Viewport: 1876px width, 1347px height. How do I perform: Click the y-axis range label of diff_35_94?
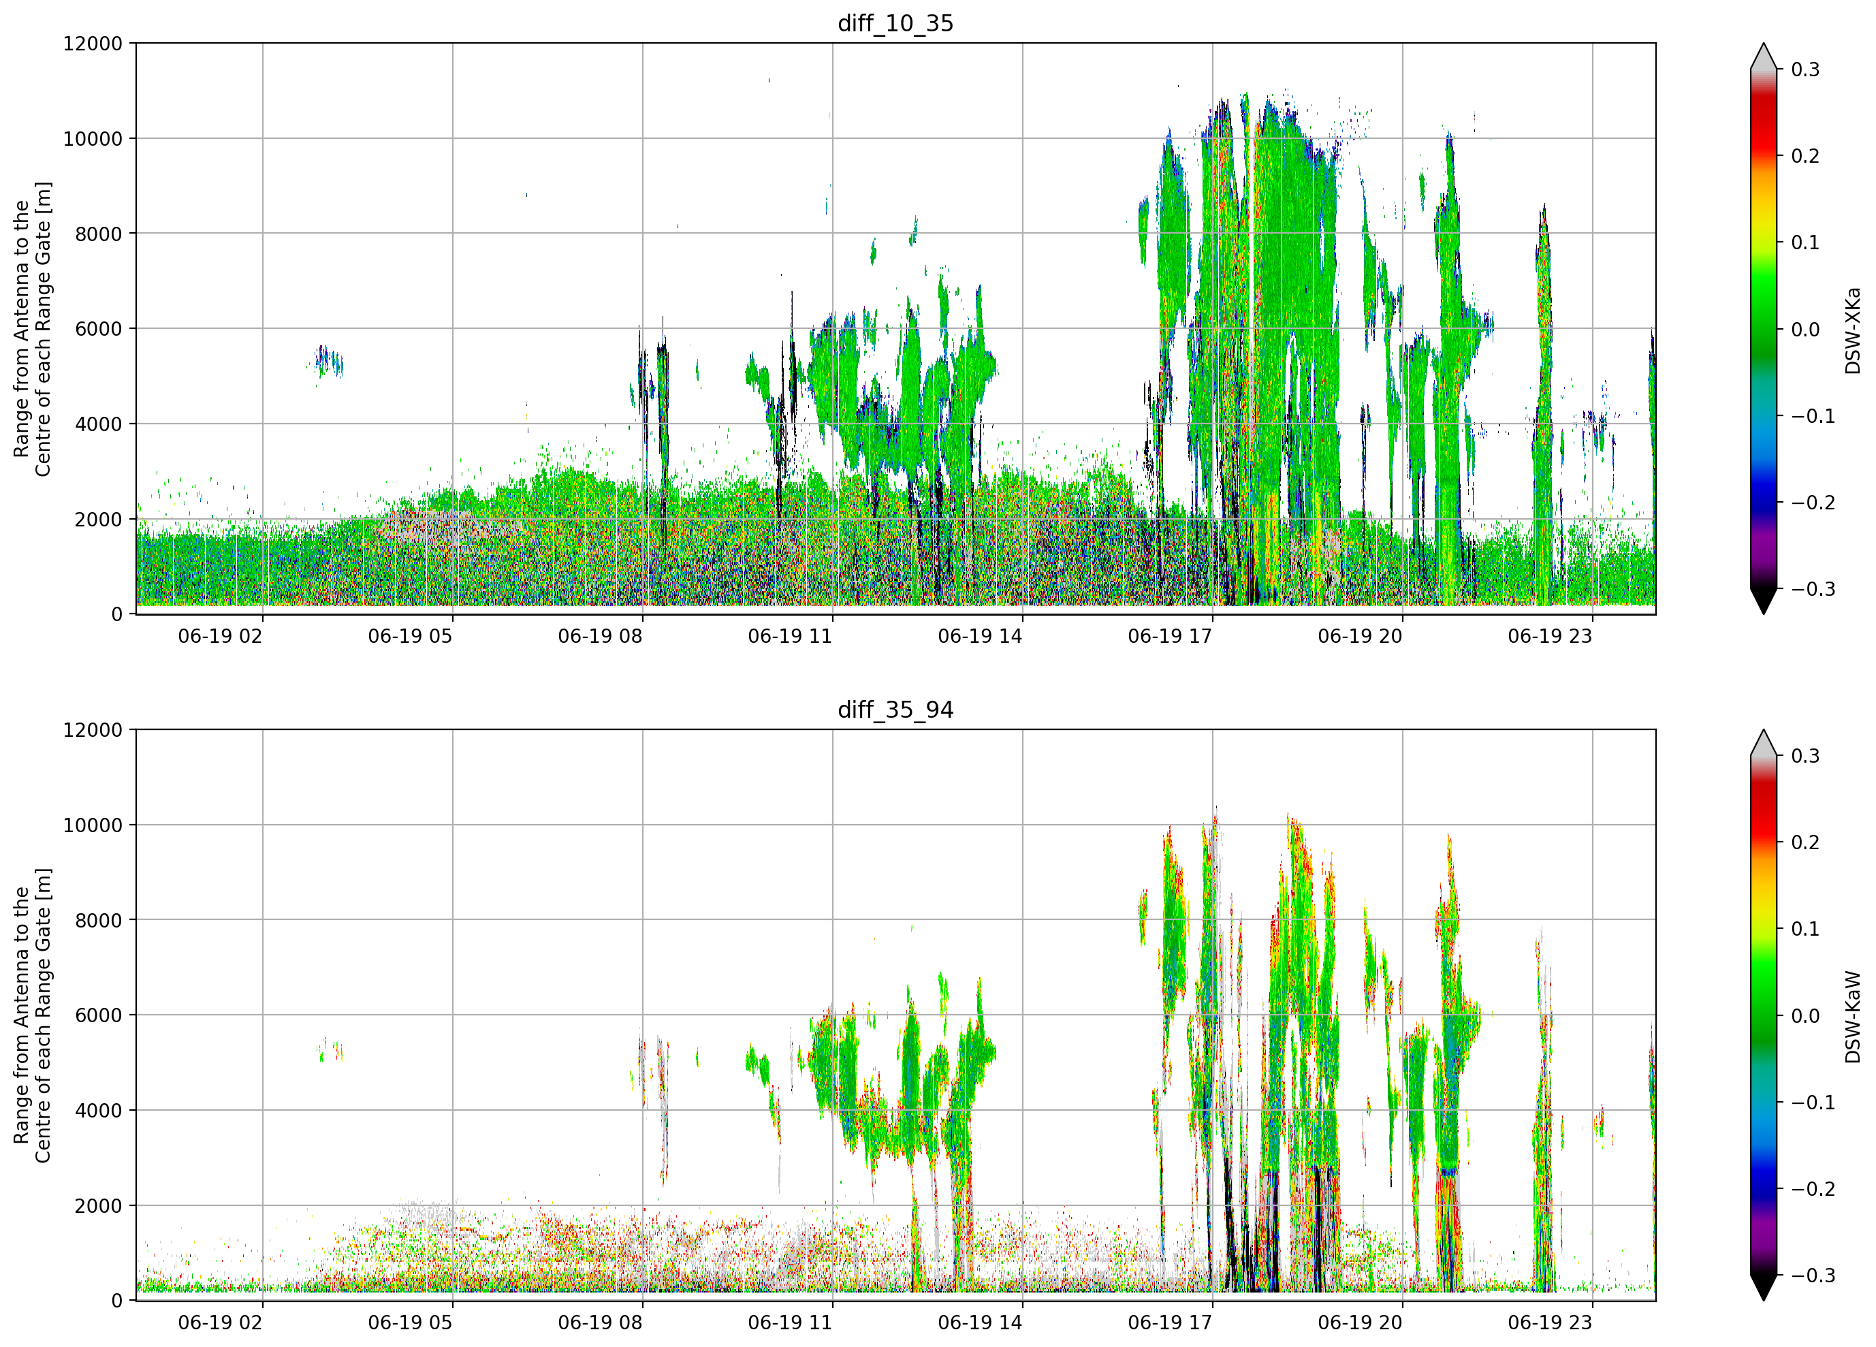pyautogui.click(x=32, y=1015)
